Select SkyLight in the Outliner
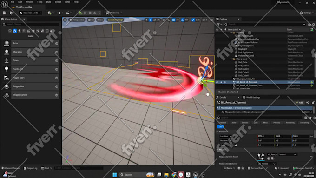The height and width of the screenshot is (178, 316). point(242,49)
